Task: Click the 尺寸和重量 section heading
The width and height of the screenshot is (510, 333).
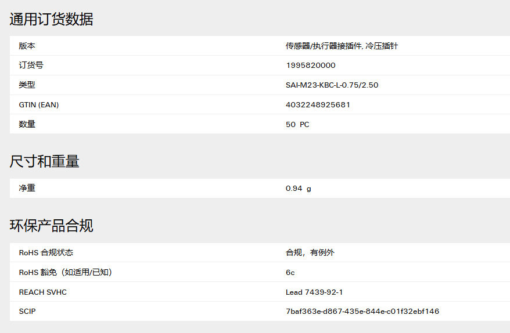Action: pos(45,161)
